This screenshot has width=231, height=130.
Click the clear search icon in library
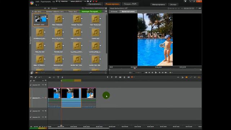tap(106, 8)
